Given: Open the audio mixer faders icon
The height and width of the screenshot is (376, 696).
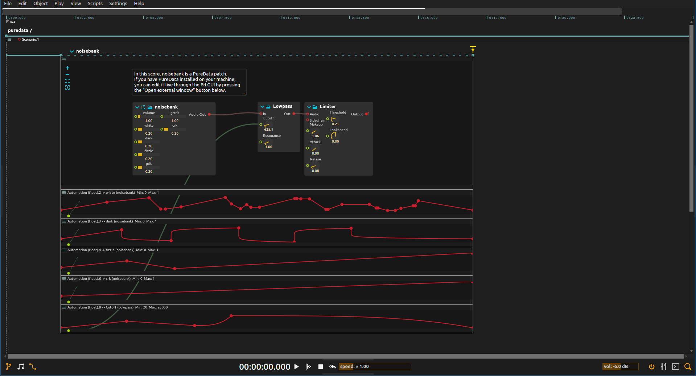Looking at the screenshot, I should (664, 367).
